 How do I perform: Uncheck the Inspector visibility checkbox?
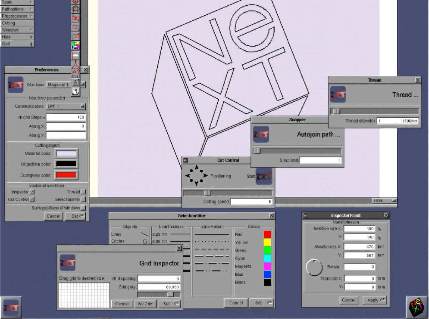[x=32, y=192]
